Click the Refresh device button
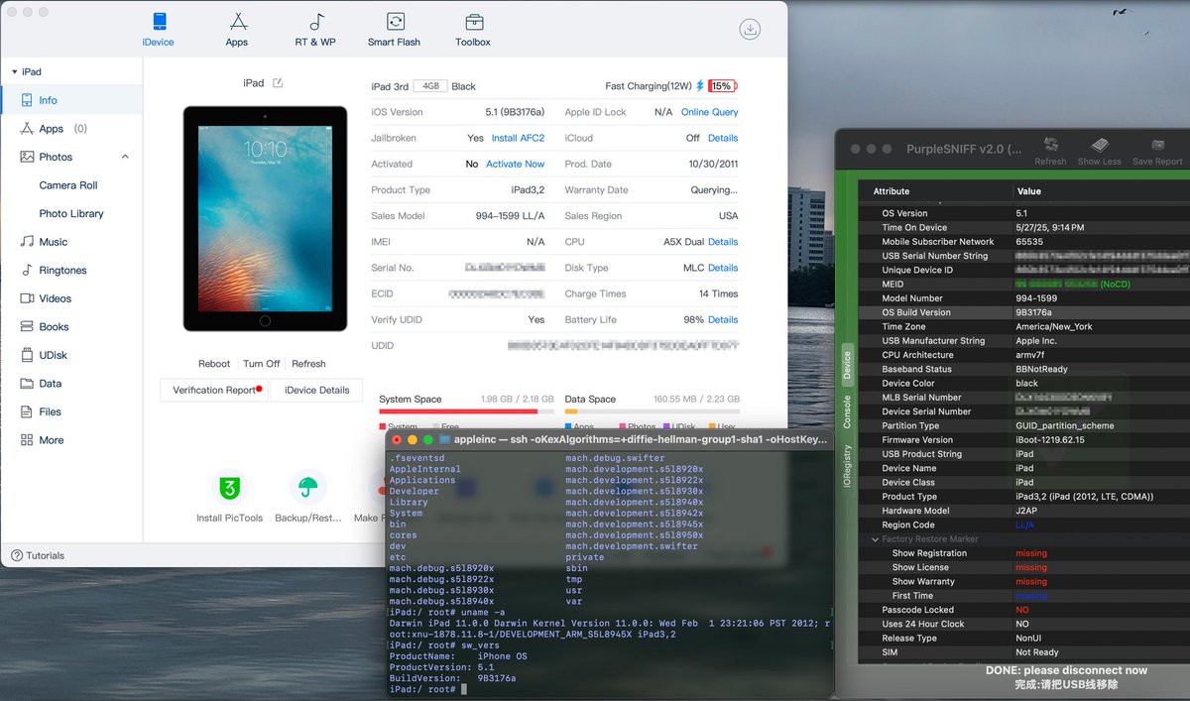 pyautogui.click(x=308, y=364)
